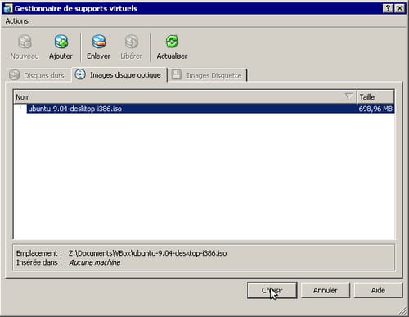The image size is (409, 317).
Task: Click the window title bar app icon
Action: [8, 8]
